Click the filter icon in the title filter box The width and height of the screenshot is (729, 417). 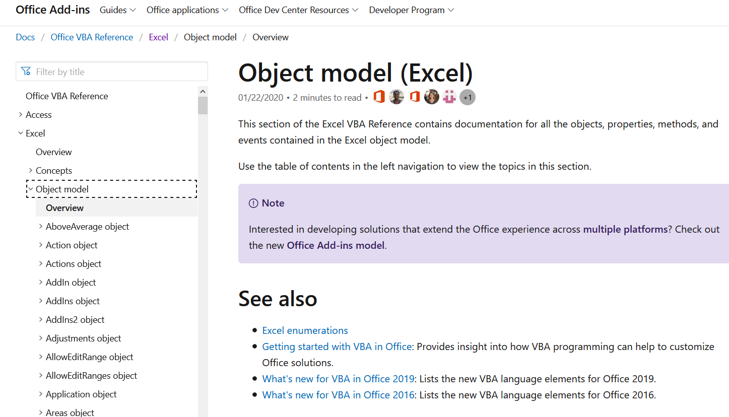click(26, 72)
